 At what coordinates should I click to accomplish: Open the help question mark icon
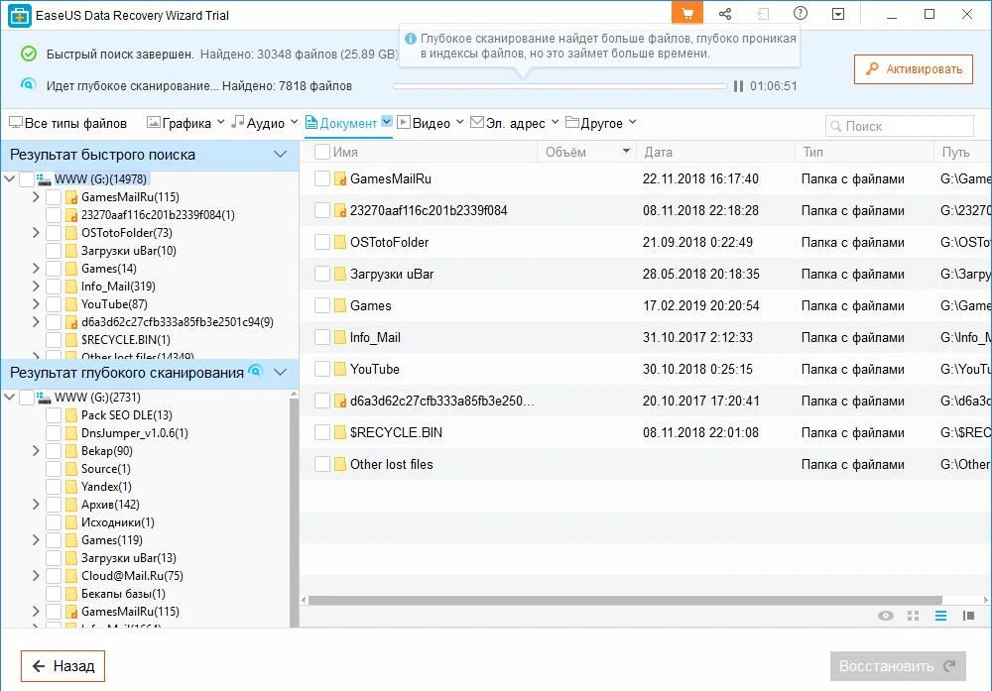801,13
